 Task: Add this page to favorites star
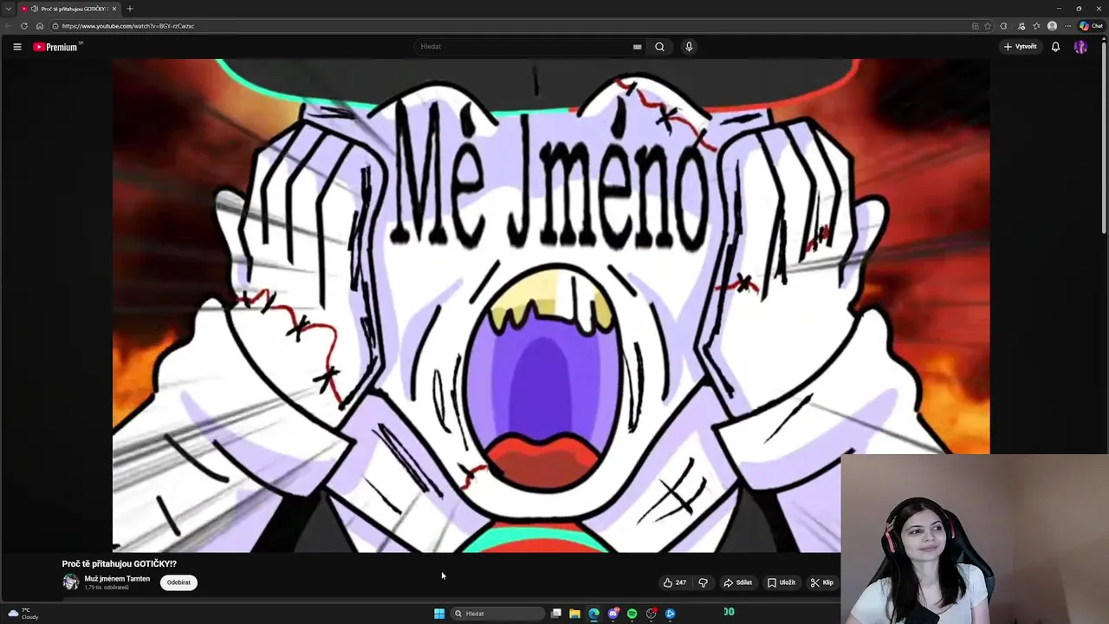tap(988, 26)
